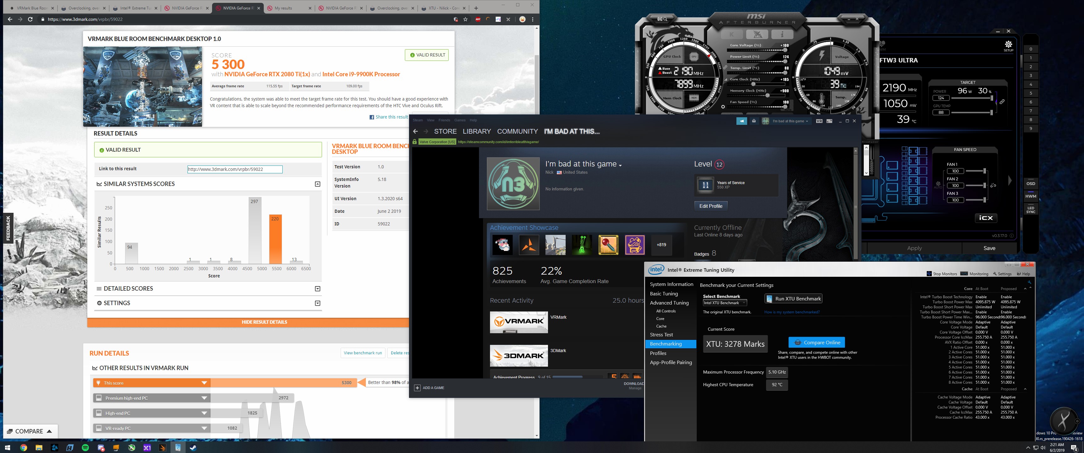1084x453 pixels.
Task: Select profile slot 9 in Precision X1
Action: (1030, 129)
